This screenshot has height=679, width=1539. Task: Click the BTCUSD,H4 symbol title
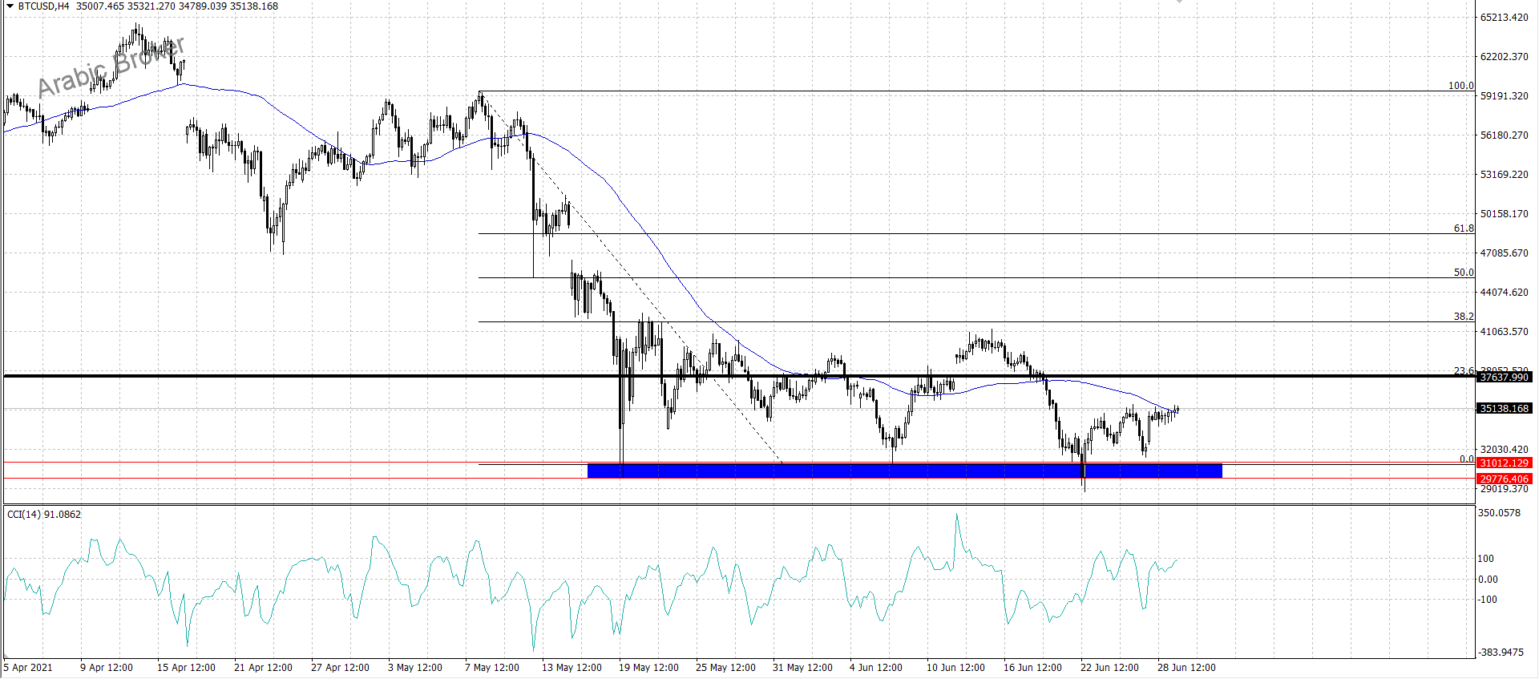click(44, 6)
